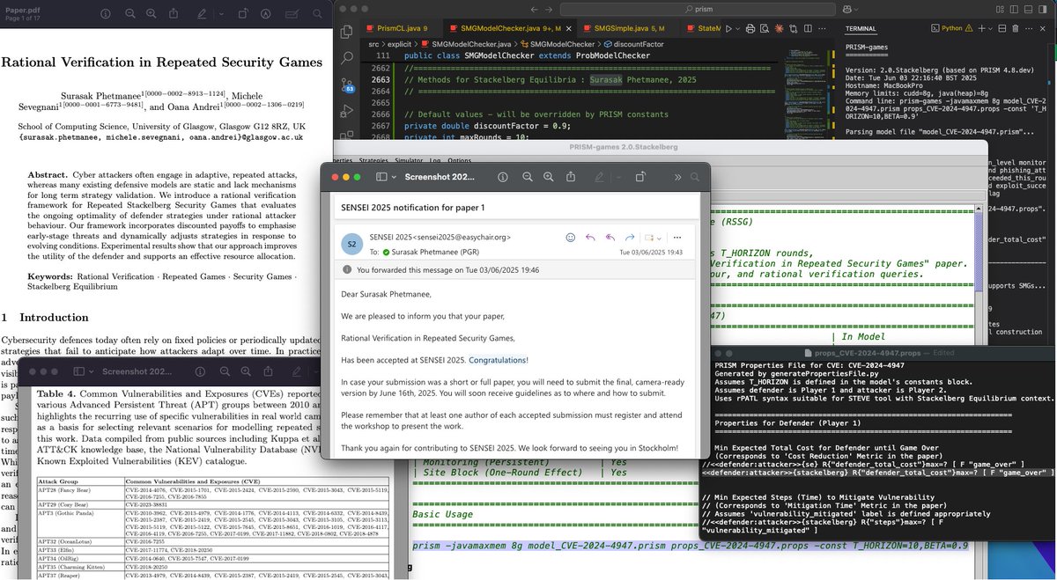
Task: Select the highlight pen in Paper.pdf toolbar
Action: point(202,14)
